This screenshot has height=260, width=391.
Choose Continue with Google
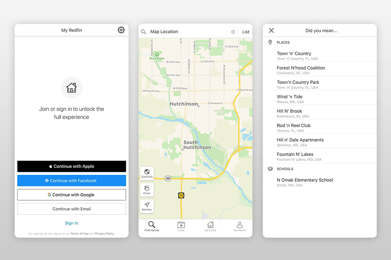72,195
